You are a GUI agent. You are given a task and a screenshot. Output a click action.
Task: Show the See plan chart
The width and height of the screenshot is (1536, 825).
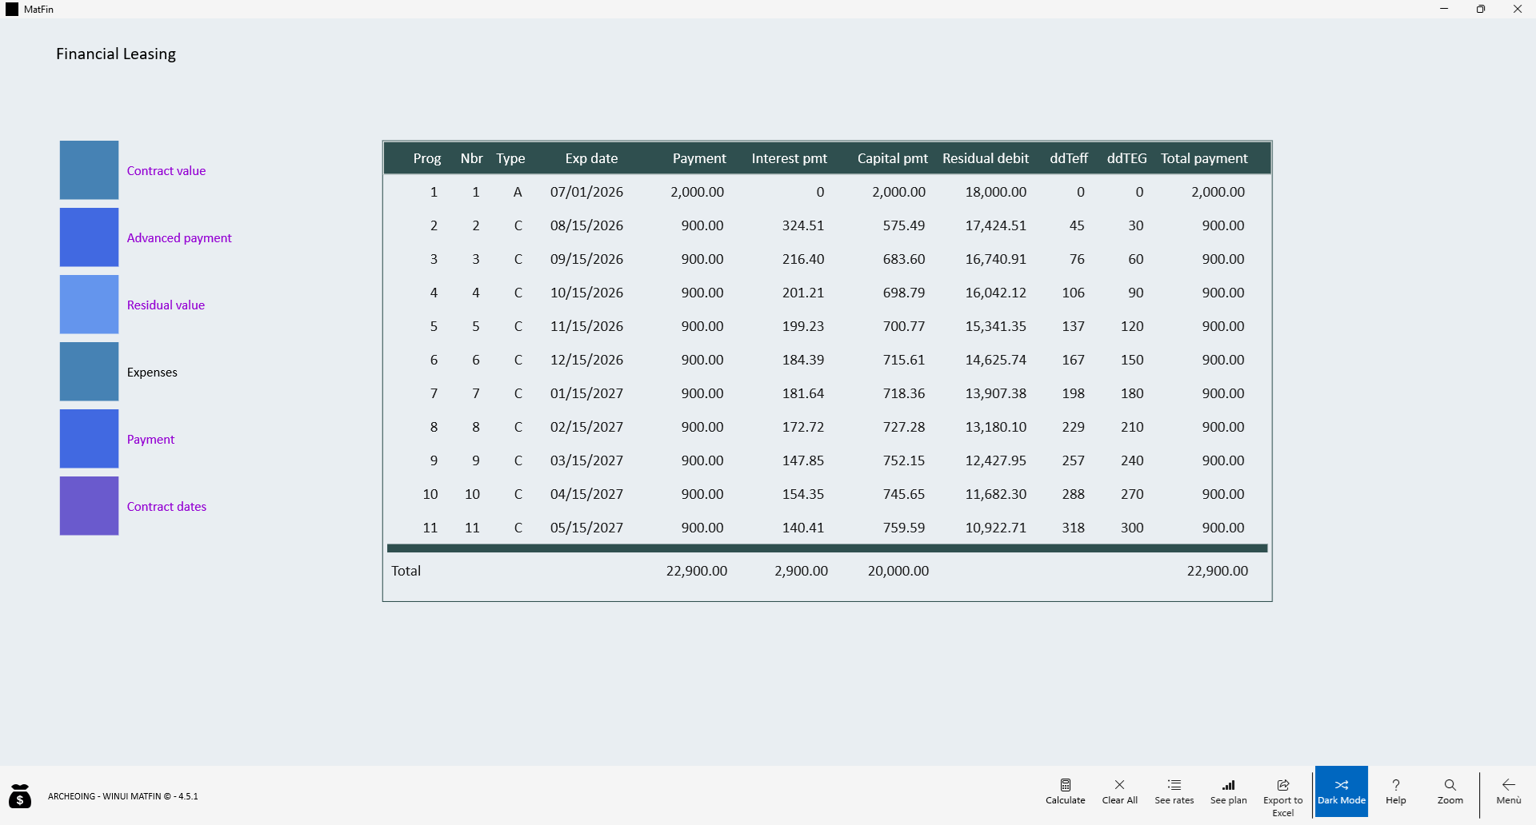(x=1228, y=791)
